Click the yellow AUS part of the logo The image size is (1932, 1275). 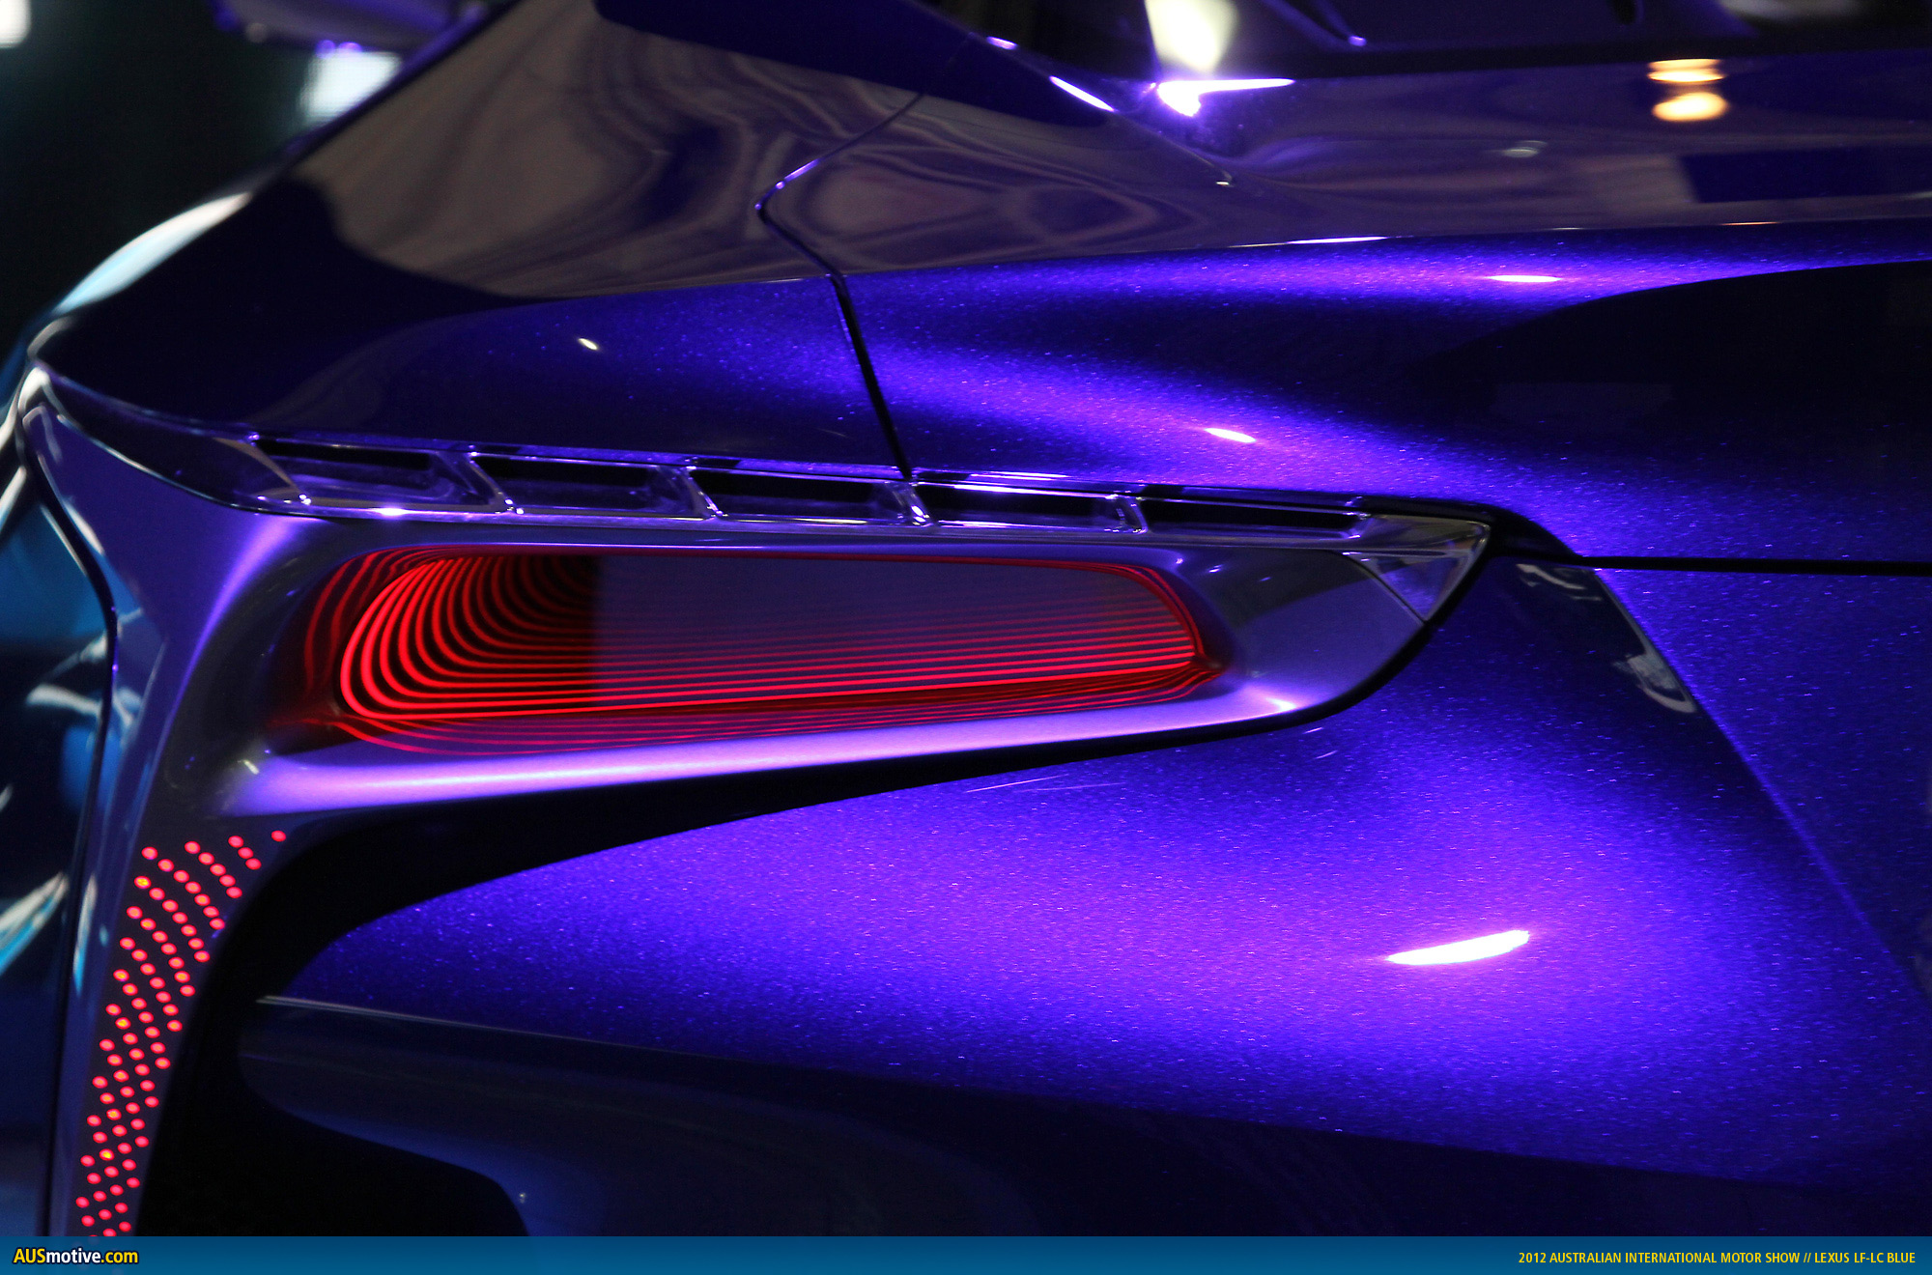click(x=29, y=1257)
